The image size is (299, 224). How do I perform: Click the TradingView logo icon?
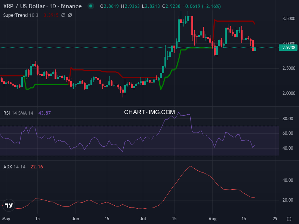(x=9, y=205)
